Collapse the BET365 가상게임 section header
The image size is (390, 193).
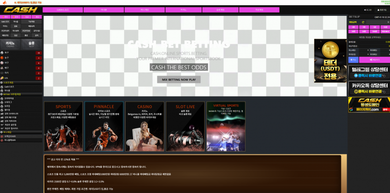tap(21, 94)
